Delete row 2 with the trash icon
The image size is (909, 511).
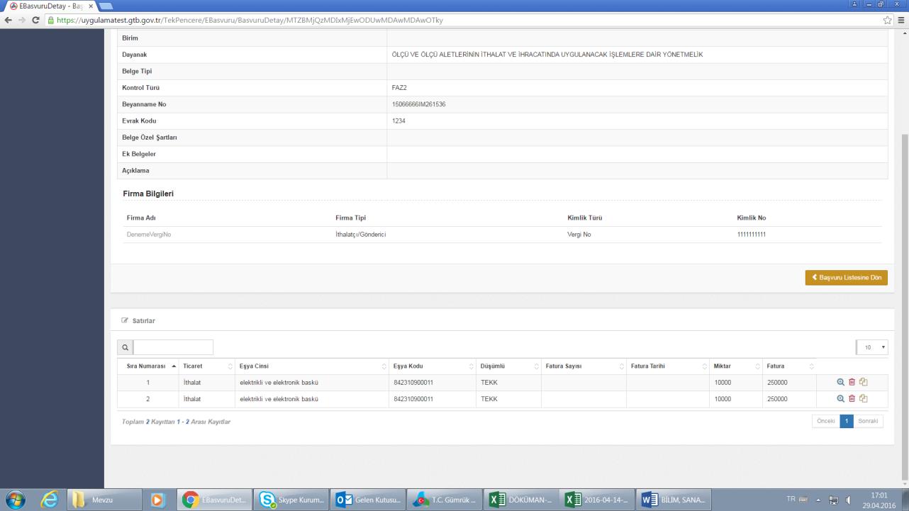[852, 398]
